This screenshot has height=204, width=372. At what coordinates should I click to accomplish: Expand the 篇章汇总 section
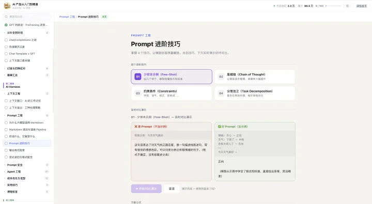click(27, 75)
